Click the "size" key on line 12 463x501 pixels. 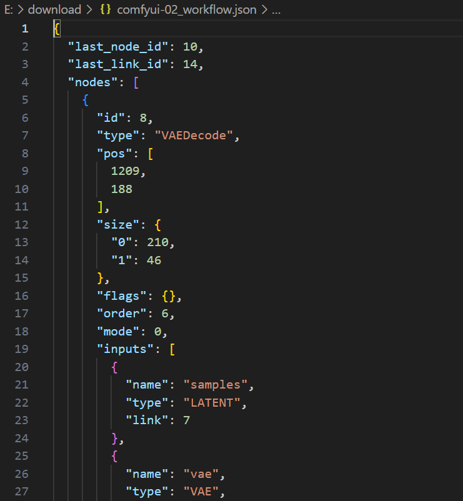click(x=119, y=225)
